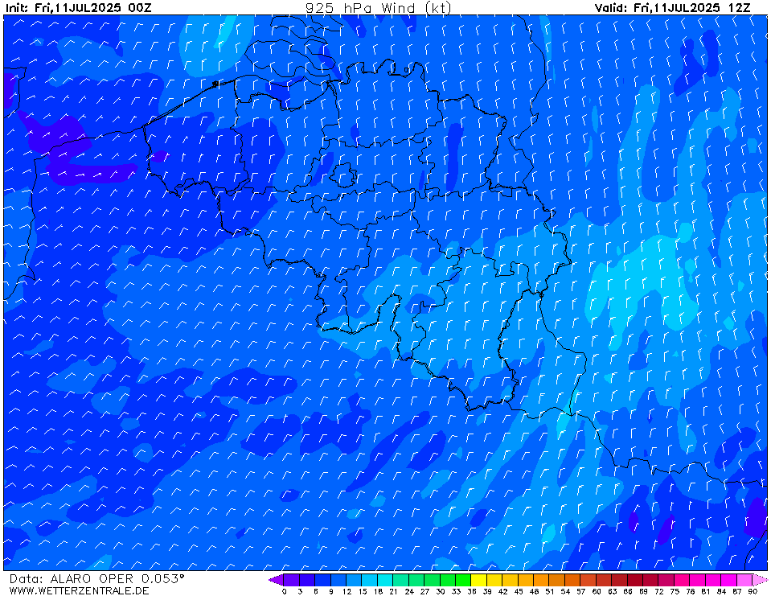The height and width of the screenshot is (596, 771).
Task: Select the legend swatch between 57 and 60
Action: click(589, 580)
